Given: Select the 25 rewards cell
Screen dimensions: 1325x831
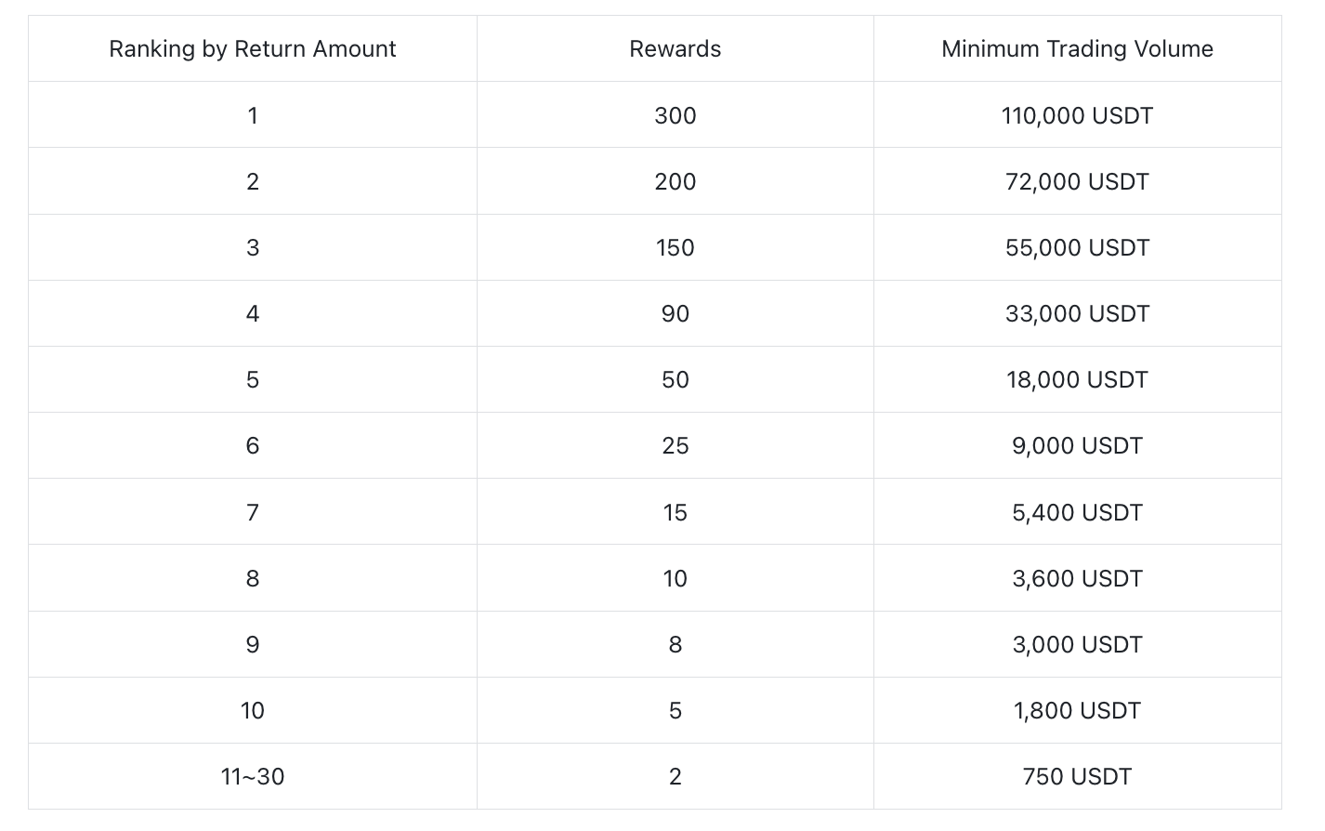Looking at the screenshot, I should pyautogui.click(x=675, y=445).
